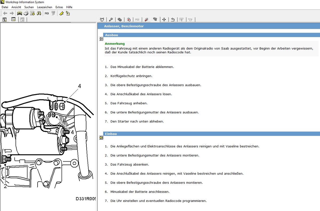Click the document with yellow down-arrow icon
320x211 pixels.
coord(33,13)
